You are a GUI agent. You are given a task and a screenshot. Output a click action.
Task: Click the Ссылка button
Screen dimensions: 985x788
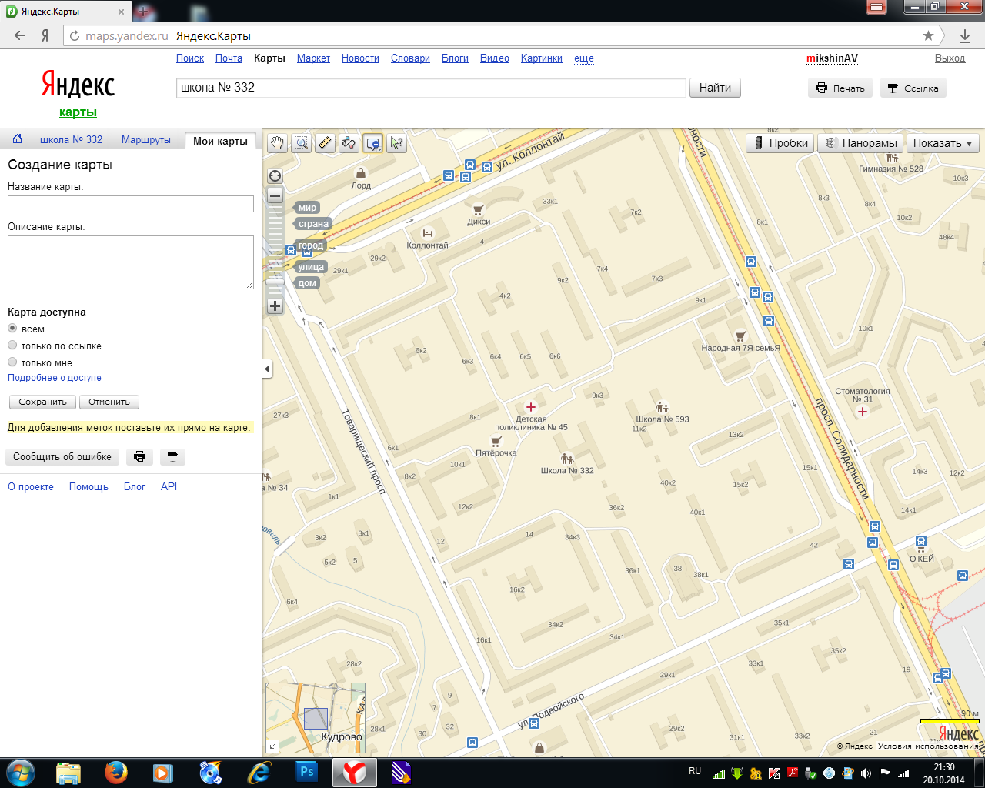913,88
